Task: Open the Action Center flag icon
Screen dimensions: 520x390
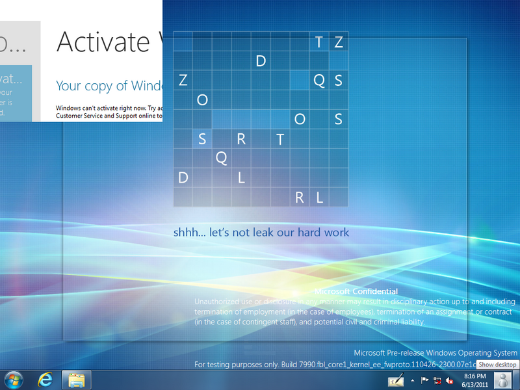Action: (x=424, y=380)
